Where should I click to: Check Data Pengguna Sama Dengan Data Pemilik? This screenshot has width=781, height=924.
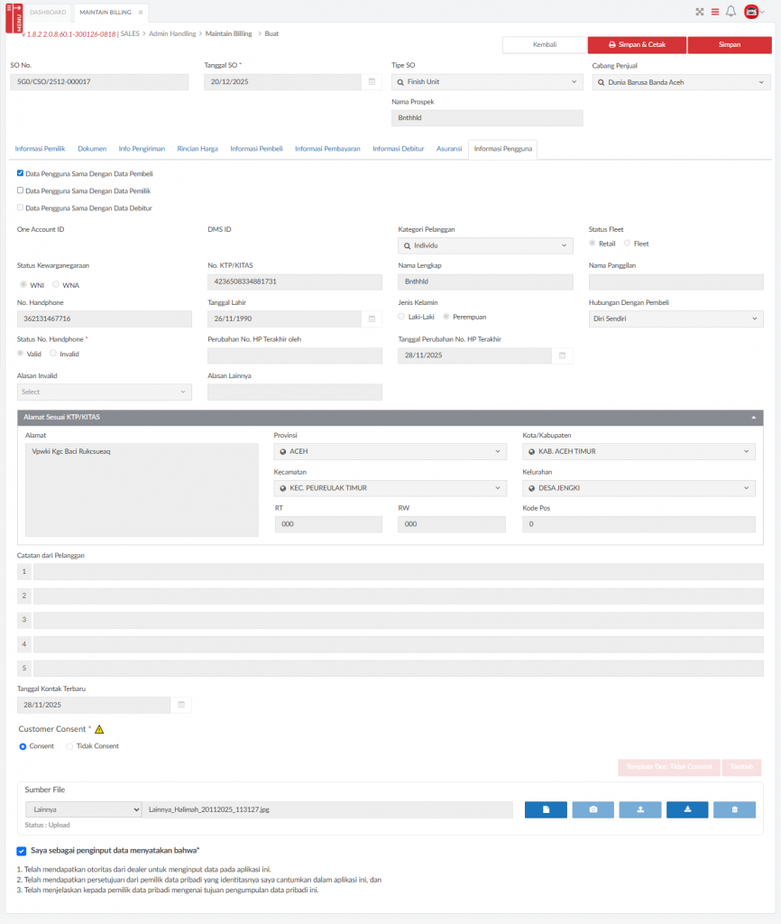coord(21,191)
